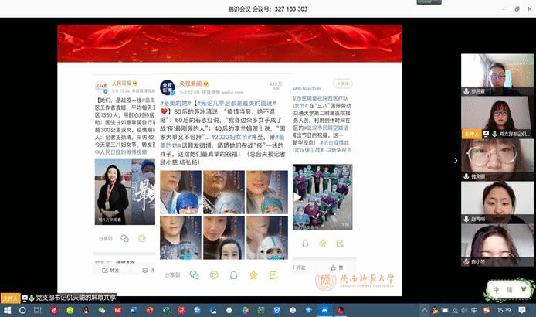Screen dimensions: 536x317
Task: Open hashtag #最美的她# at post start
Action: 175,103
